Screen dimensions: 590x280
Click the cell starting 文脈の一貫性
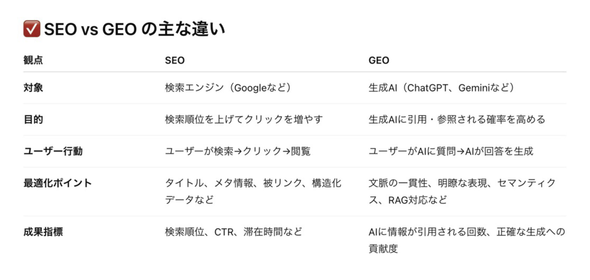point(462,191)
